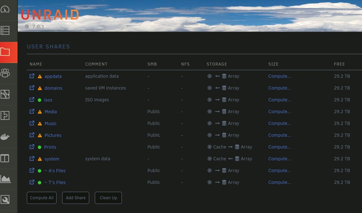Image resolution: width=362 pixels, height=213 pixels.
Task: Browse the isos share via its open icon
Action: pyautogui.click(x=32, y=99)
